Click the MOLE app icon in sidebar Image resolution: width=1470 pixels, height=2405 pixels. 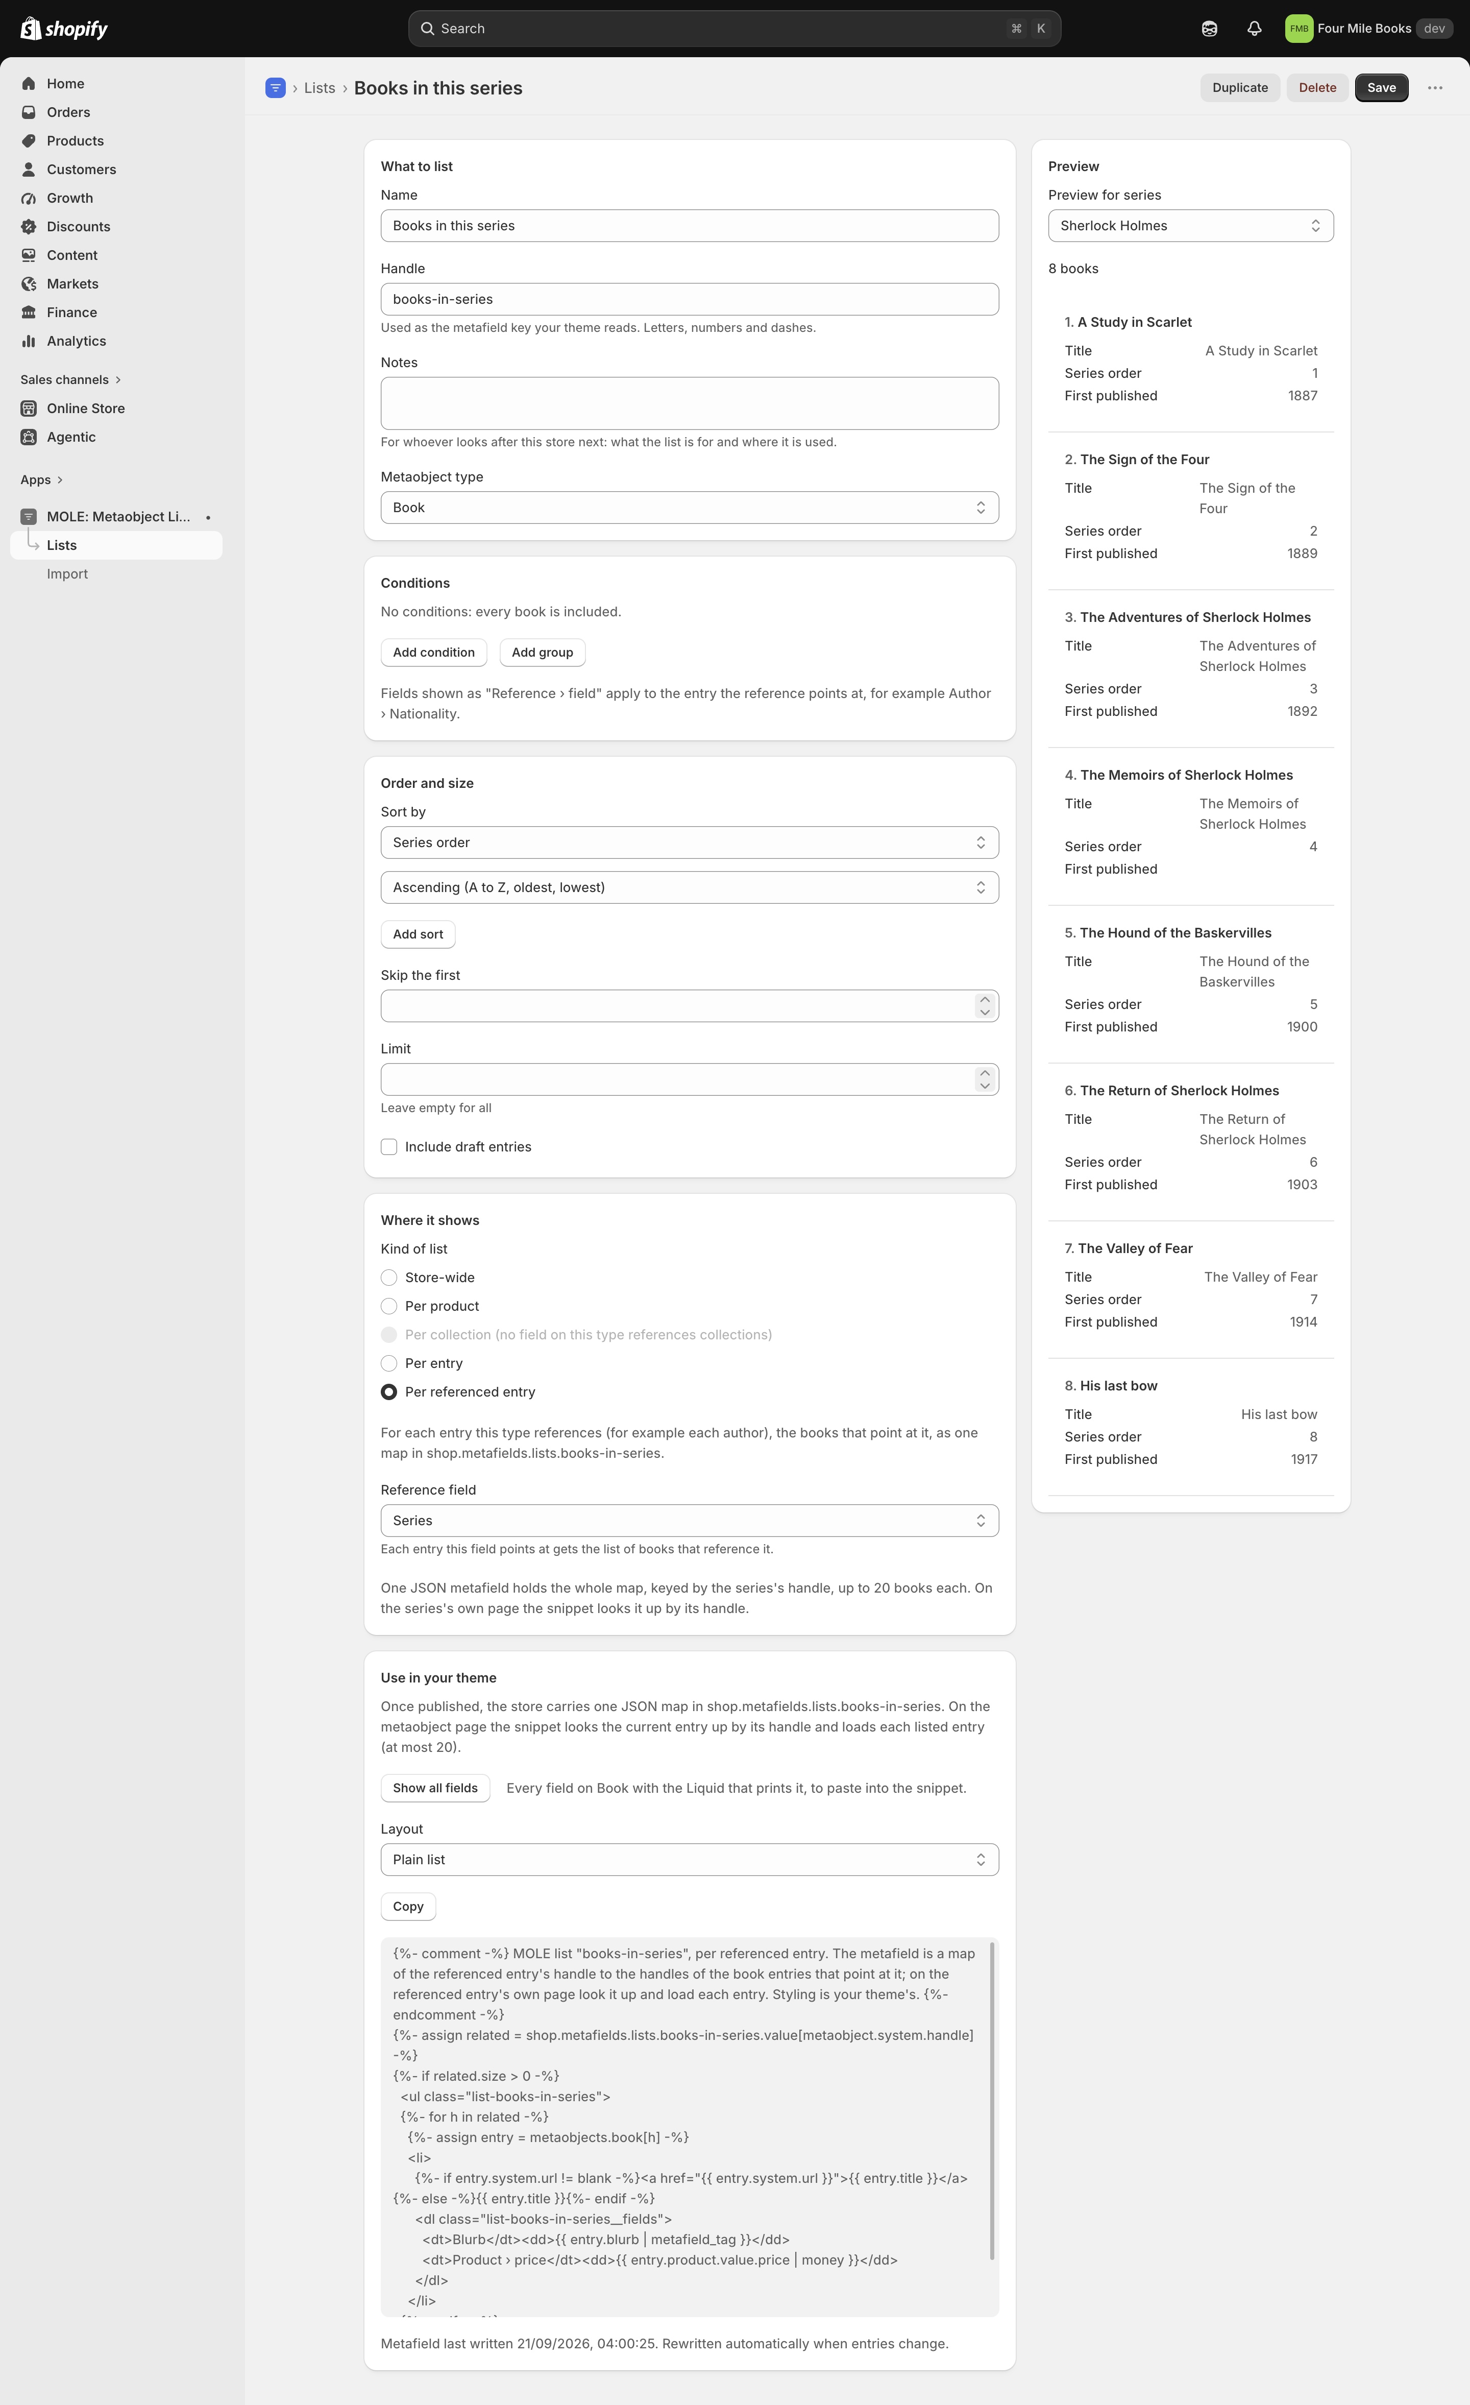pos(28,516)
